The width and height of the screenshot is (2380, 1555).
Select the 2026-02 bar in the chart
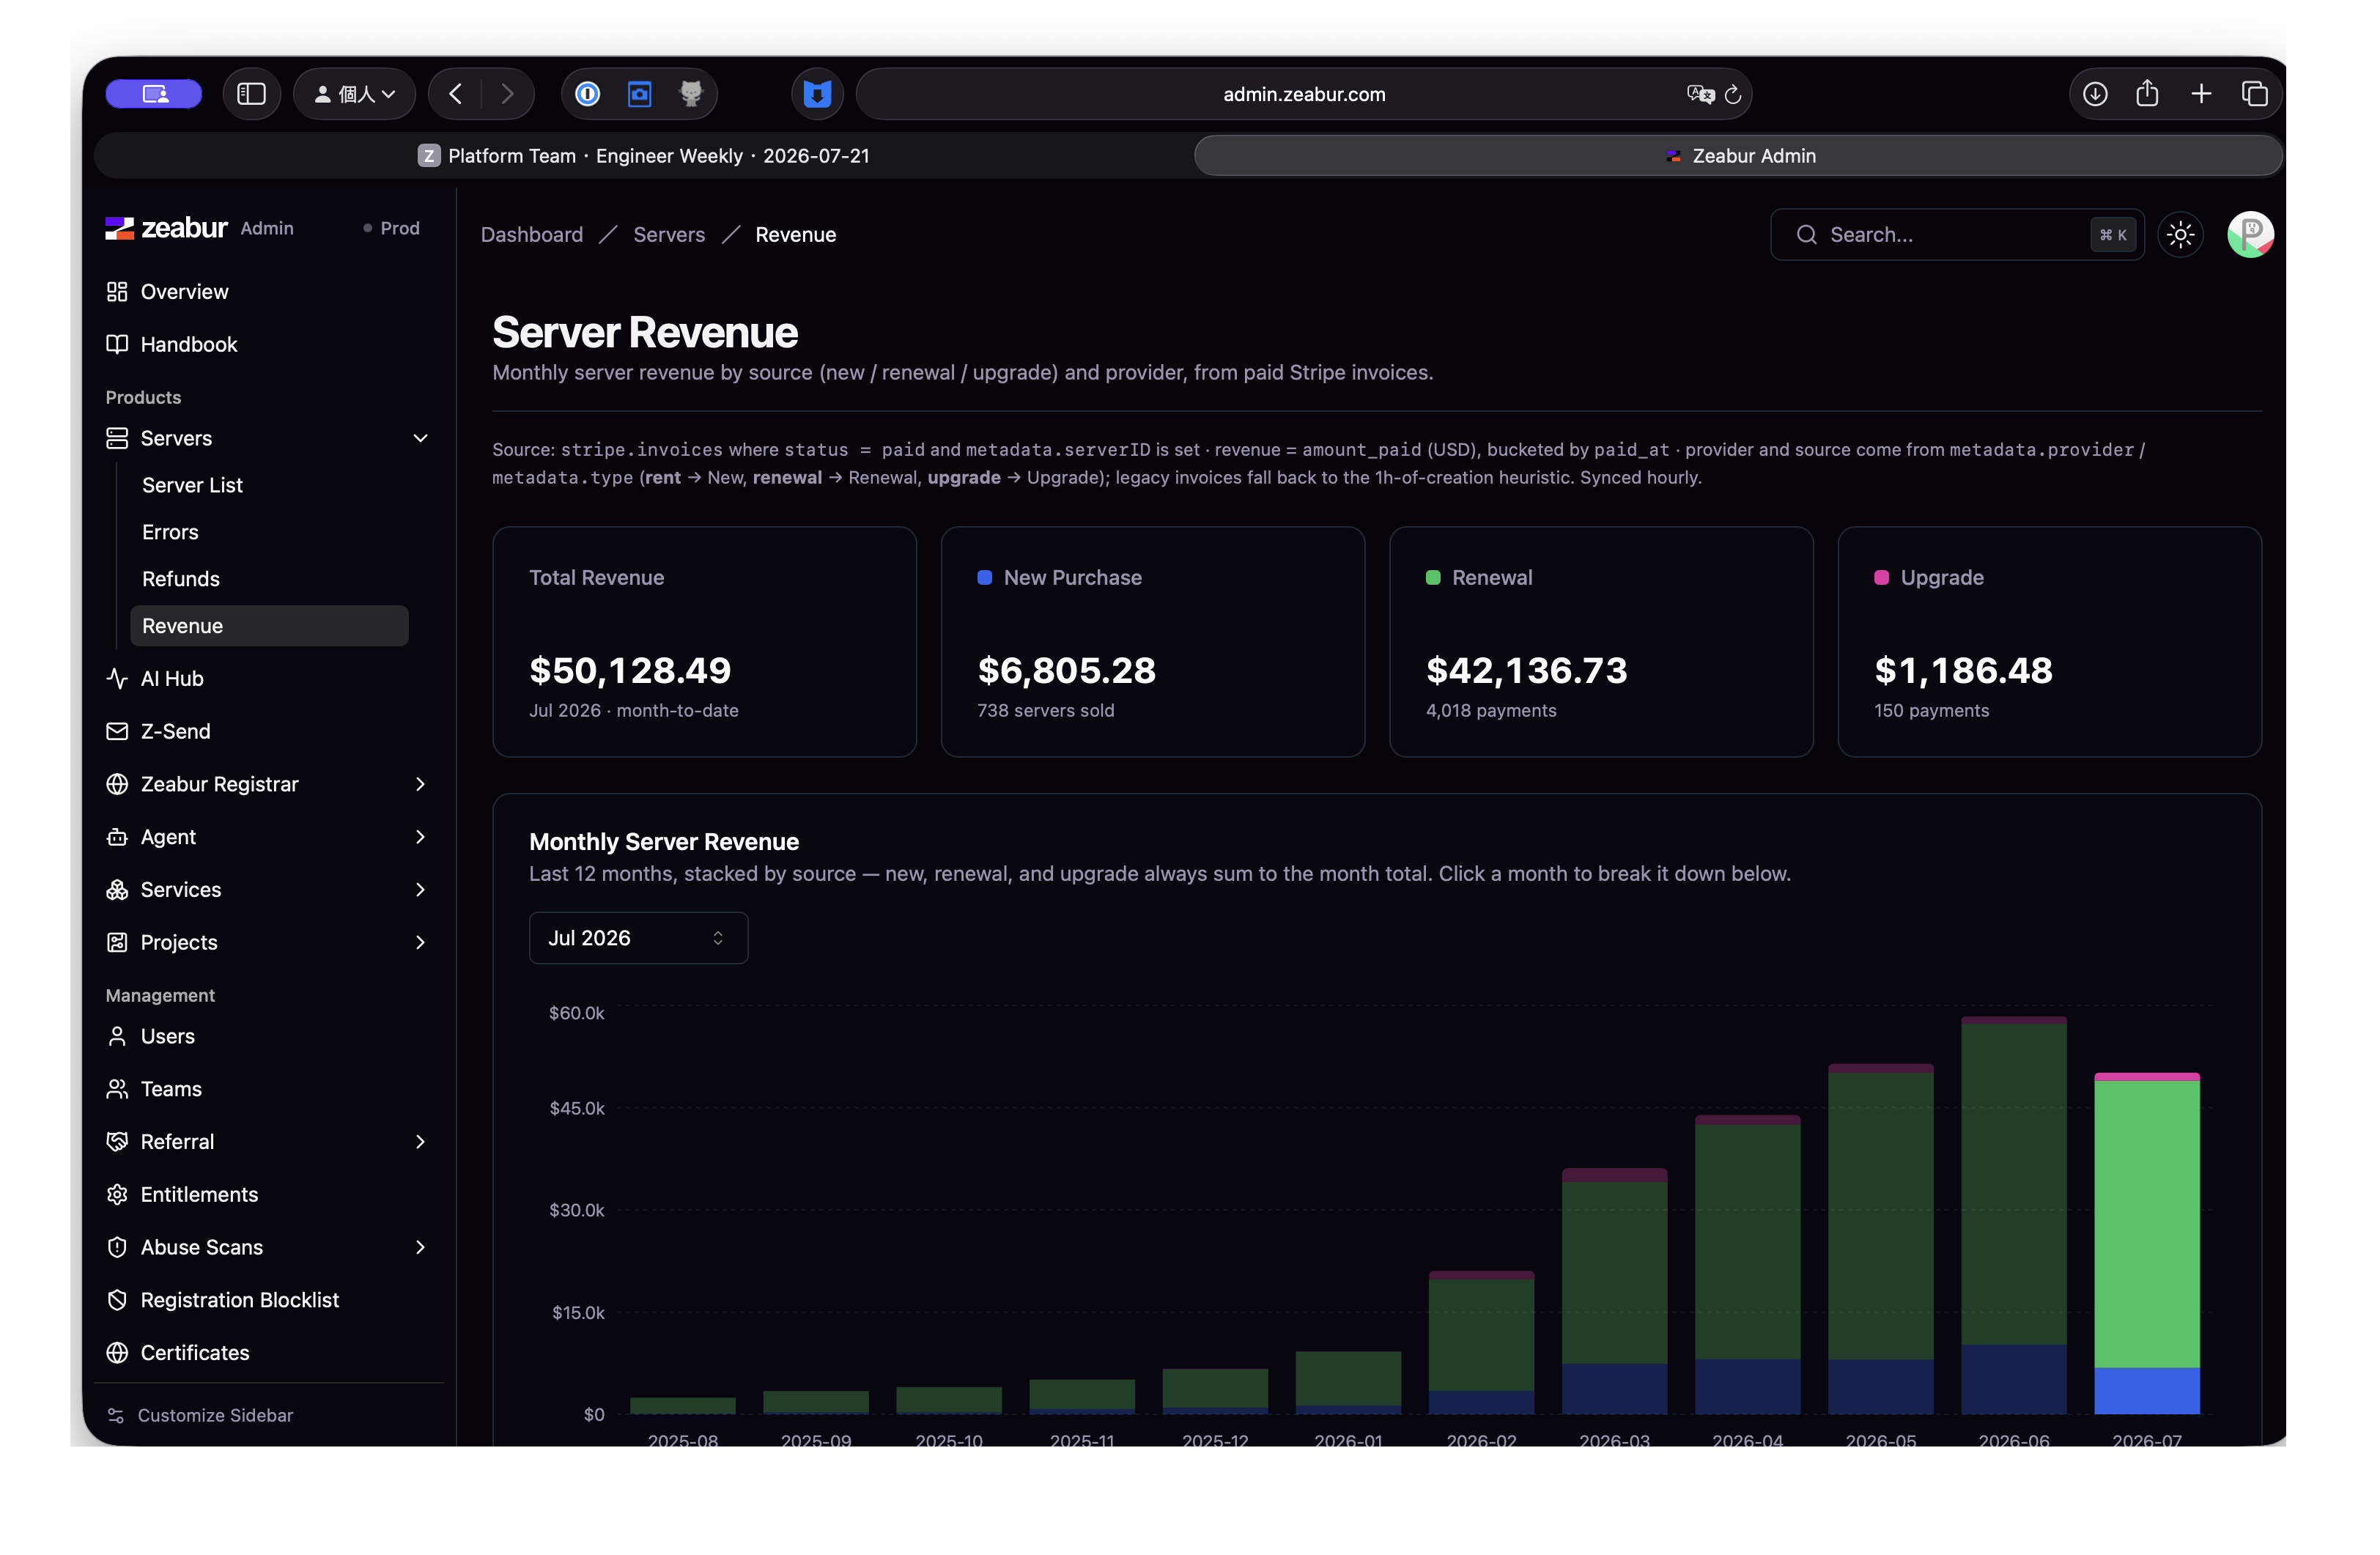point(1482,1343)
